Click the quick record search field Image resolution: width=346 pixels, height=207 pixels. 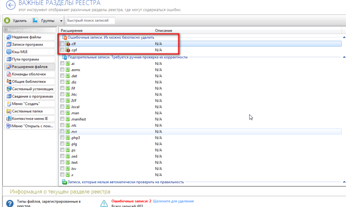pos(91,21)
